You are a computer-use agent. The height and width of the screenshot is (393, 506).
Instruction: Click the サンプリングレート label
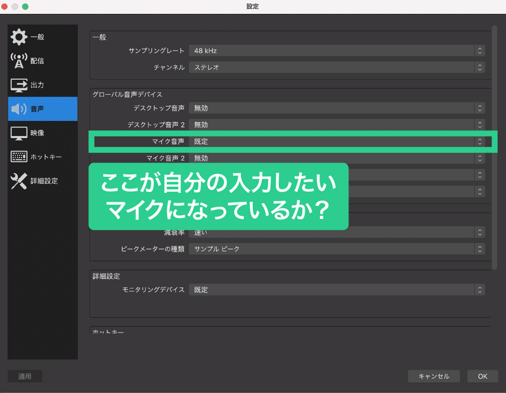click(156, 51)
